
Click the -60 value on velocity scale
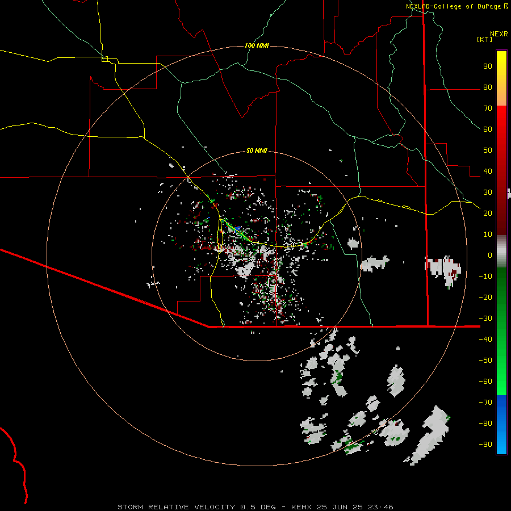pos(485,382)
